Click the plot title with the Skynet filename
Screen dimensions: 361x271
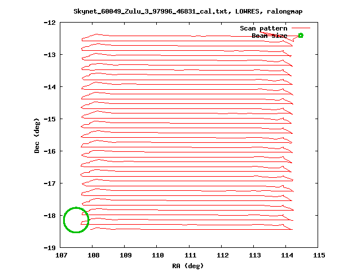click(x=188, y=11)
